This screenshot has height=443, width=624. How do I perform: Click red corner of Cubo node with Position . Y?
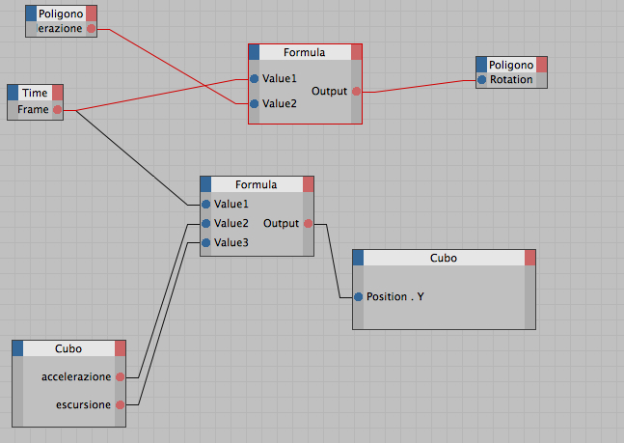[529, 258]
